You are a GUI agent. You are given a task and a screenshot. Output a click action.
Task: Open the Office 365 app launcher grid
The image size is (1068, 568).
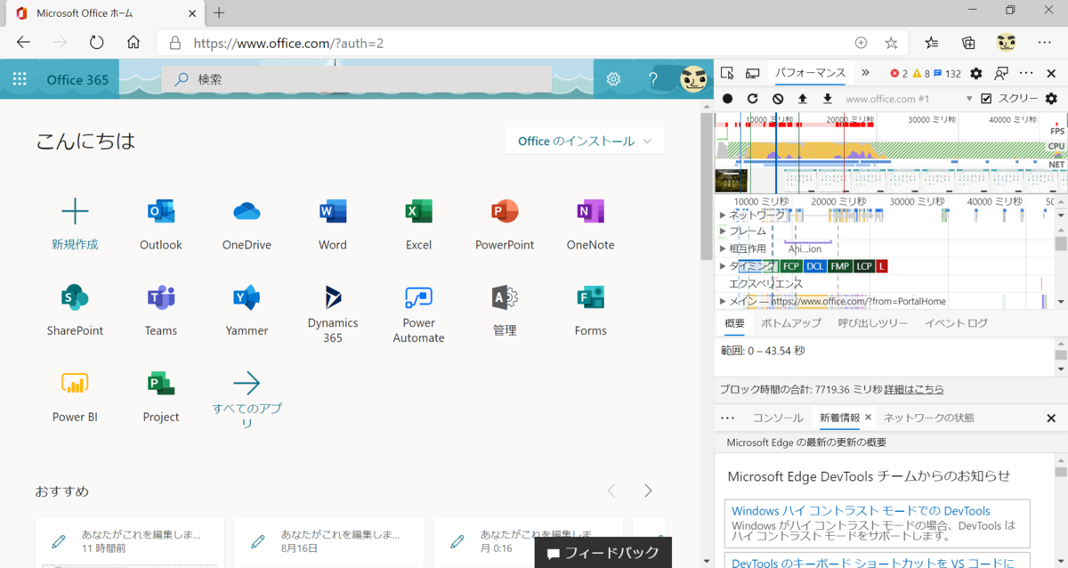[20, 79]
